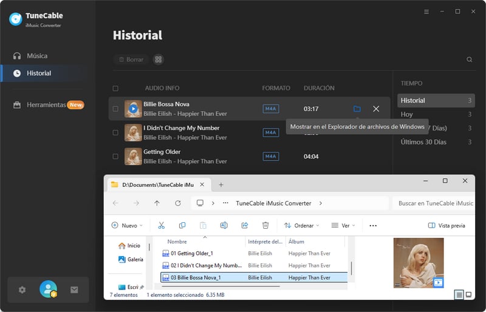486x312 pixels.
Task: Play Billie Bossa Nova from album thumbnail
Action: pyautogui.click(x=133, y=109)
